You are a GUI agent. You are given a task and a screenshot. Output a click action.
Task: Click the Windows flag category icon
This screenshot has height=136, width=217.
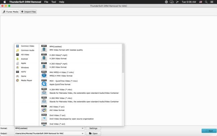tap(17, 67)
